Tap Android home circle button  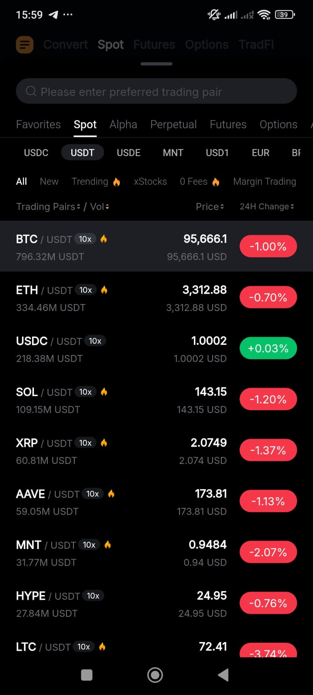click(x=155, y=675)
